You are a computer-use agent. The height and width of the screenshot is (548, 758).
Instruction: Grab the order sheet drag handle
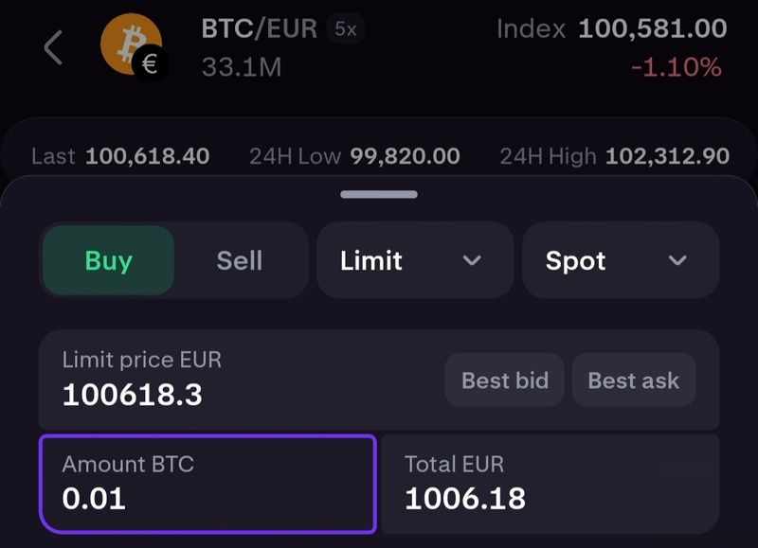(379, 194)
